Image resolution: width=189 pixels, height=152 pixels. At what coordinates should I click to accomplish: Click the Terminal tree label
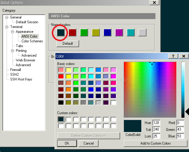coord(16,27)
